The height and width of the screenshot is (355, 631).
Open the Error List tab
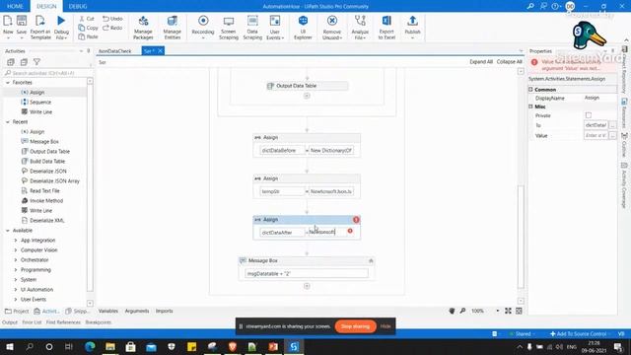click(32, 322)
